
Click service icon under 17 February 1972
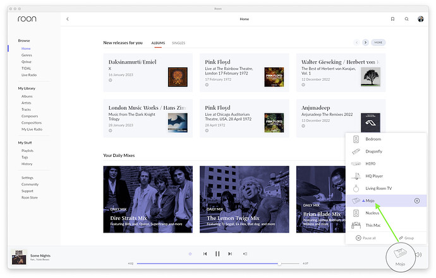[x=207, y=84]
